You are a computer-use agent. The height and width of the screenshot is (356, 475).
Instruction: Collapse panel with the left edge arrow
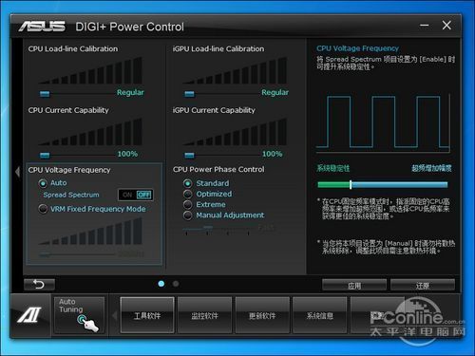tap(18, 172)
